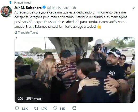Open the tweet options chevron dropdown

(133, 8)
